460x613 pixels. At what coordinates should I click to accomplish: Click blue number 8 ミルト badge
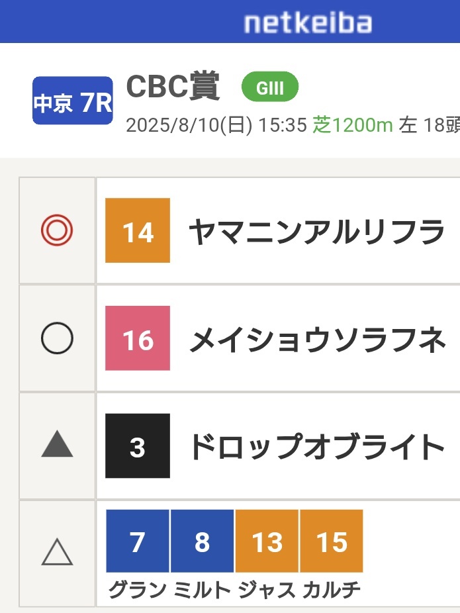coord(203,541)
